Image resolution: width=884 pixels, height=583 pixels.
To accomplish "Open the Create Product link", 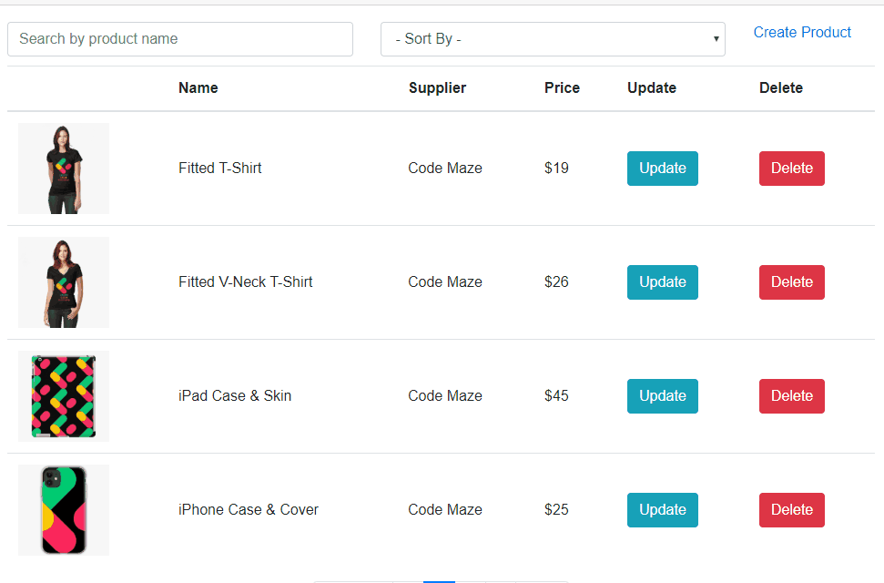I will 802,33.
